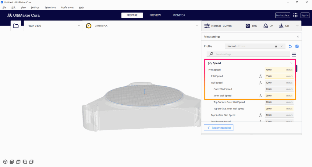Collapse the Speed section chevron
The image size is (312, 167).
pos(291,63)
